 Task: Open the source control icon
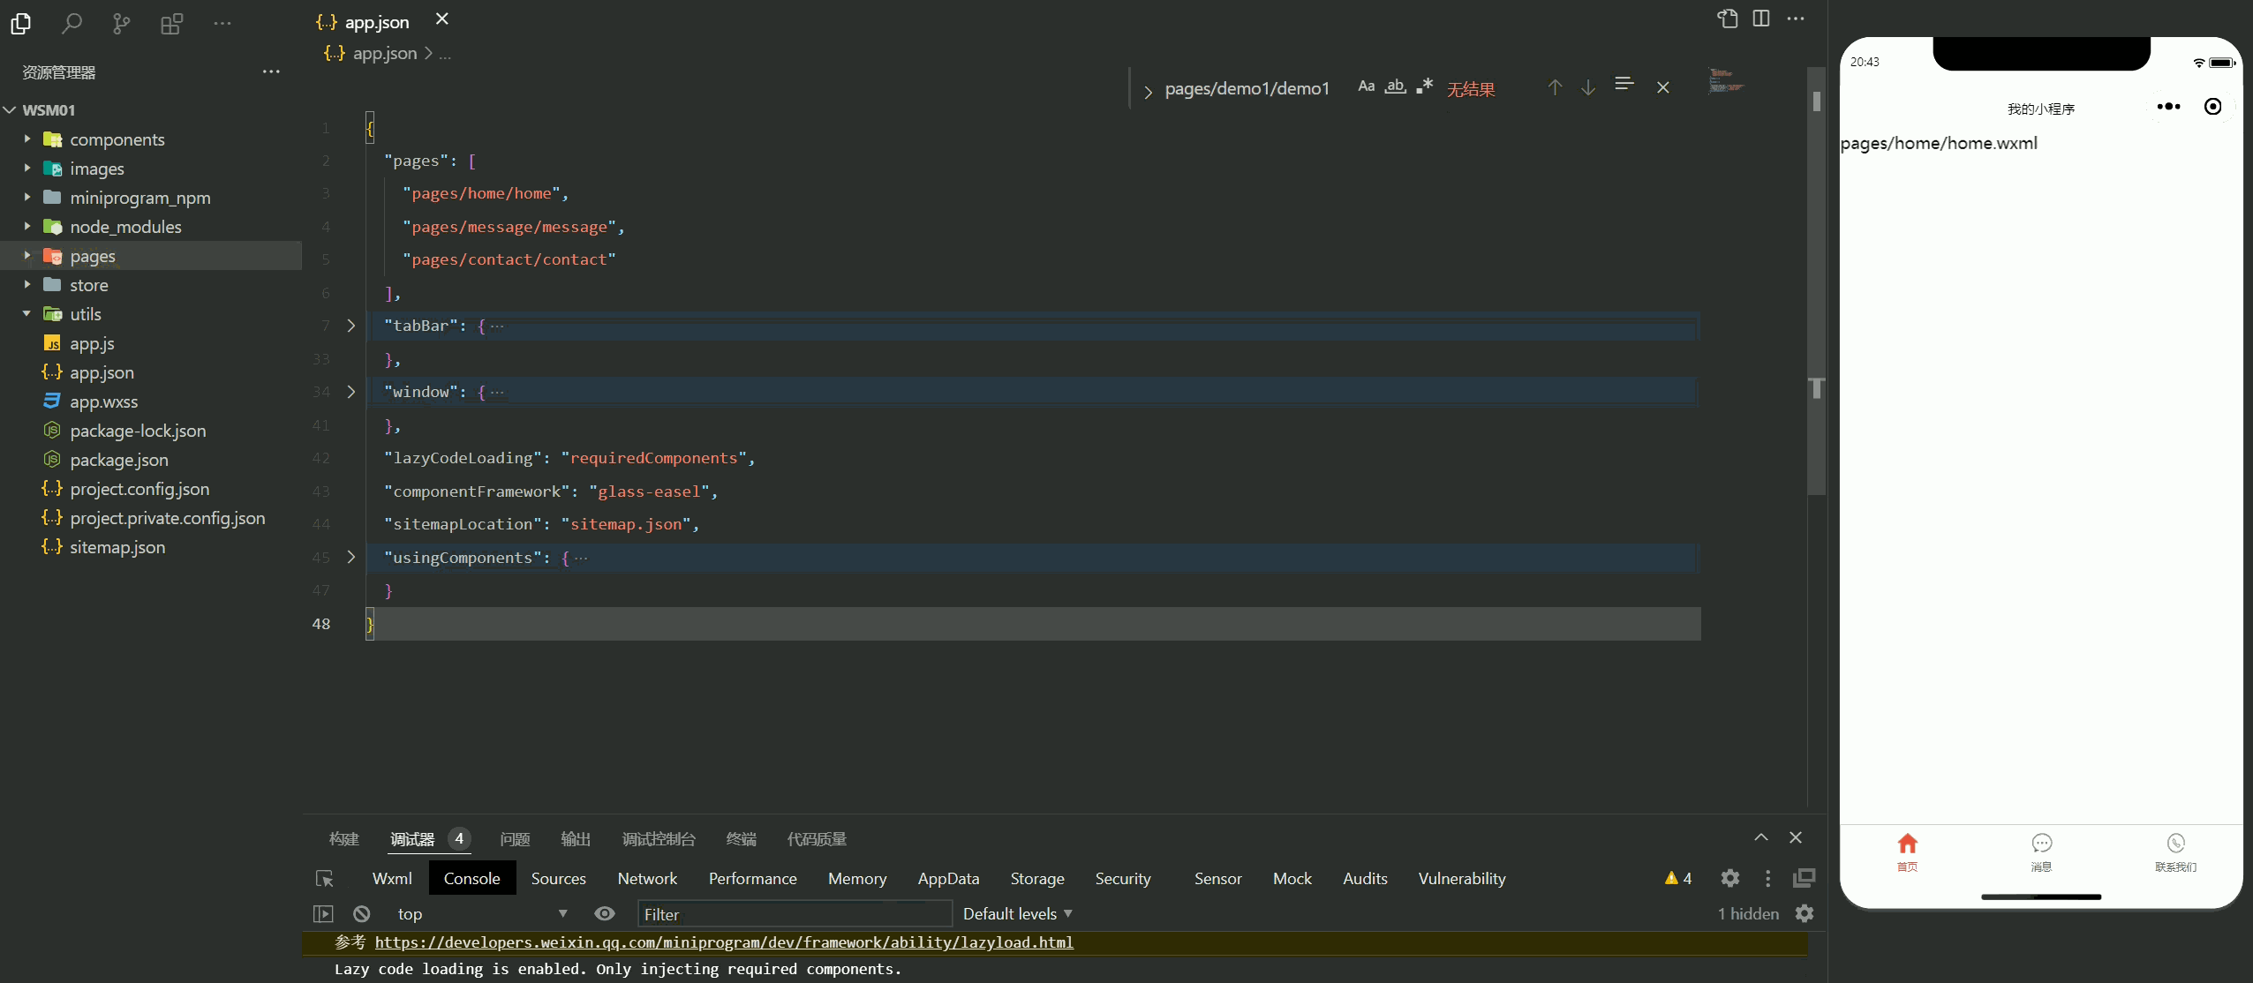pyautogui.click(x=121, y=24)
